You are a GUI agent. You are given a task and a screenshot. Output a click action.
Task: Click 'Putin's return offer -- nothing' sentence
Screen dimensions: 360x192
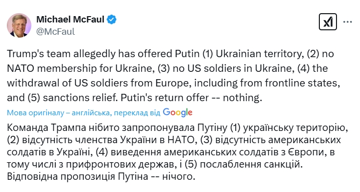coord(191,98)
